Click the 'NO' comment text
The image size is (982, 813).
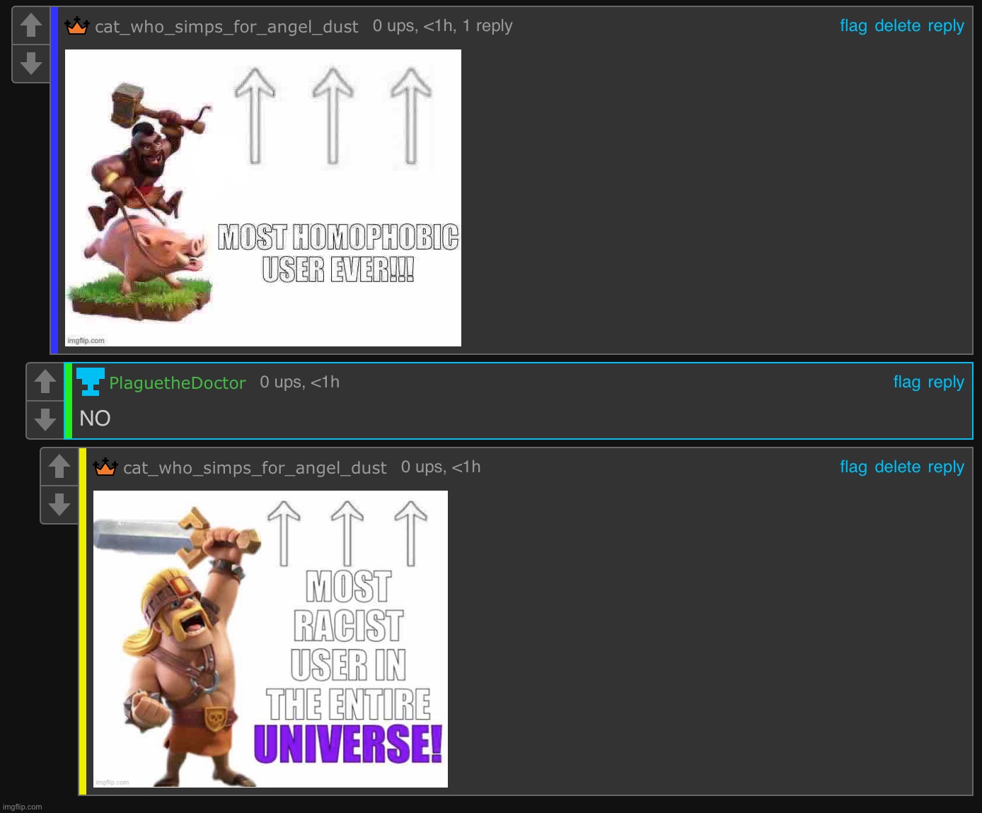click(95, 419)
